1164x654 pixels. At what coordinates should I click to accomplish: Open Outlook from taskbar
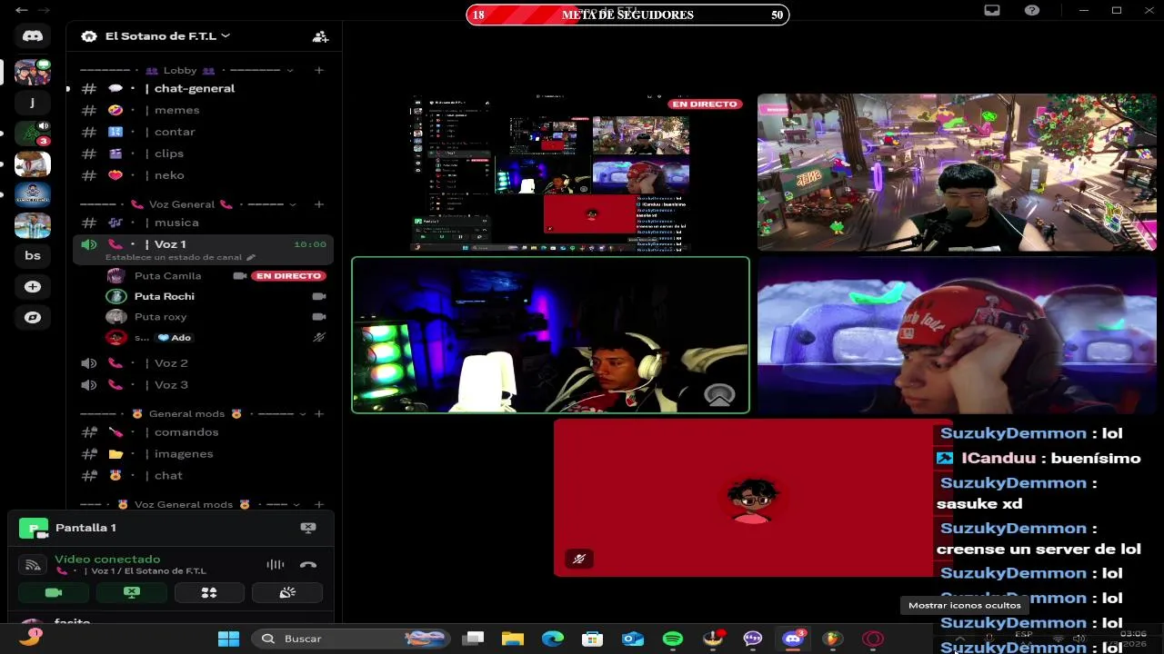[633, 639]
